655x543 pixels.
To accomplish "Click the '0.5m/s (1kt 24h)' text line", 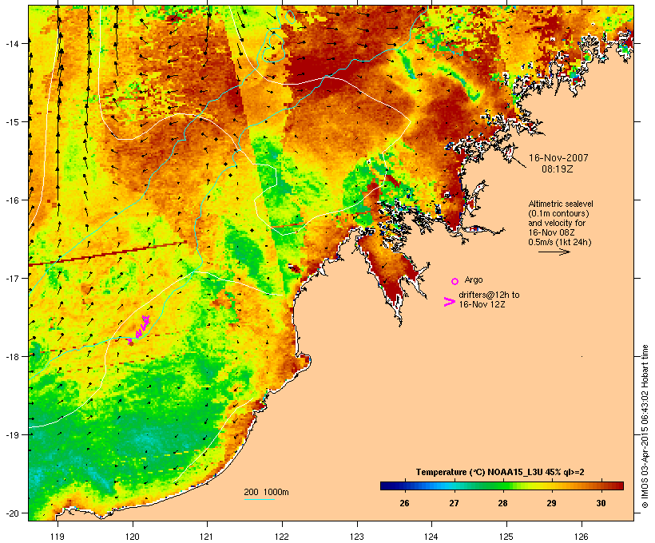I will (560, 242).
